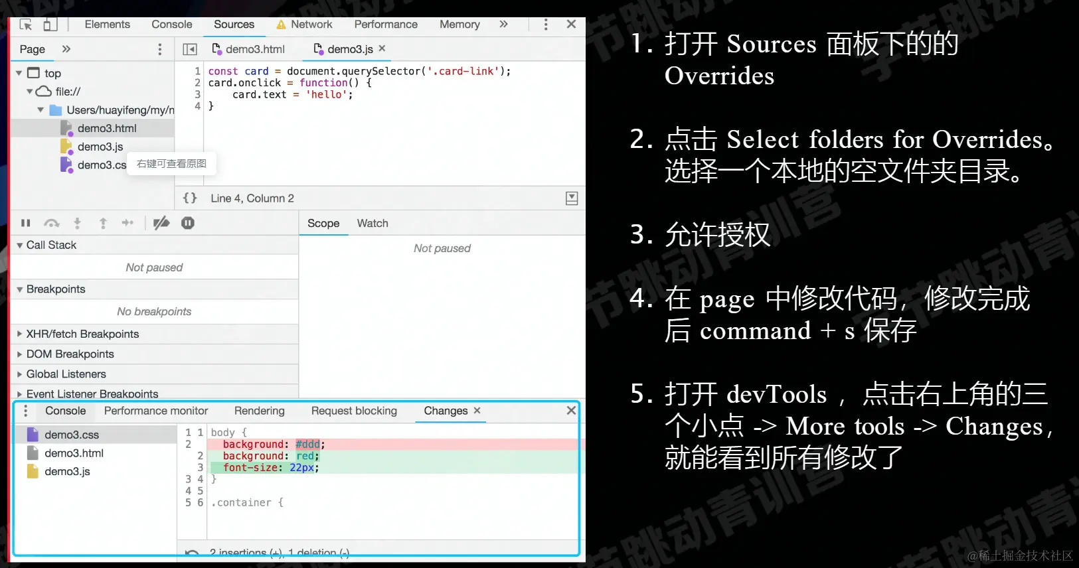Click the .container line in diff
Image resolution: width=1079 pixels, height=568 pixels.
(247, 502)
